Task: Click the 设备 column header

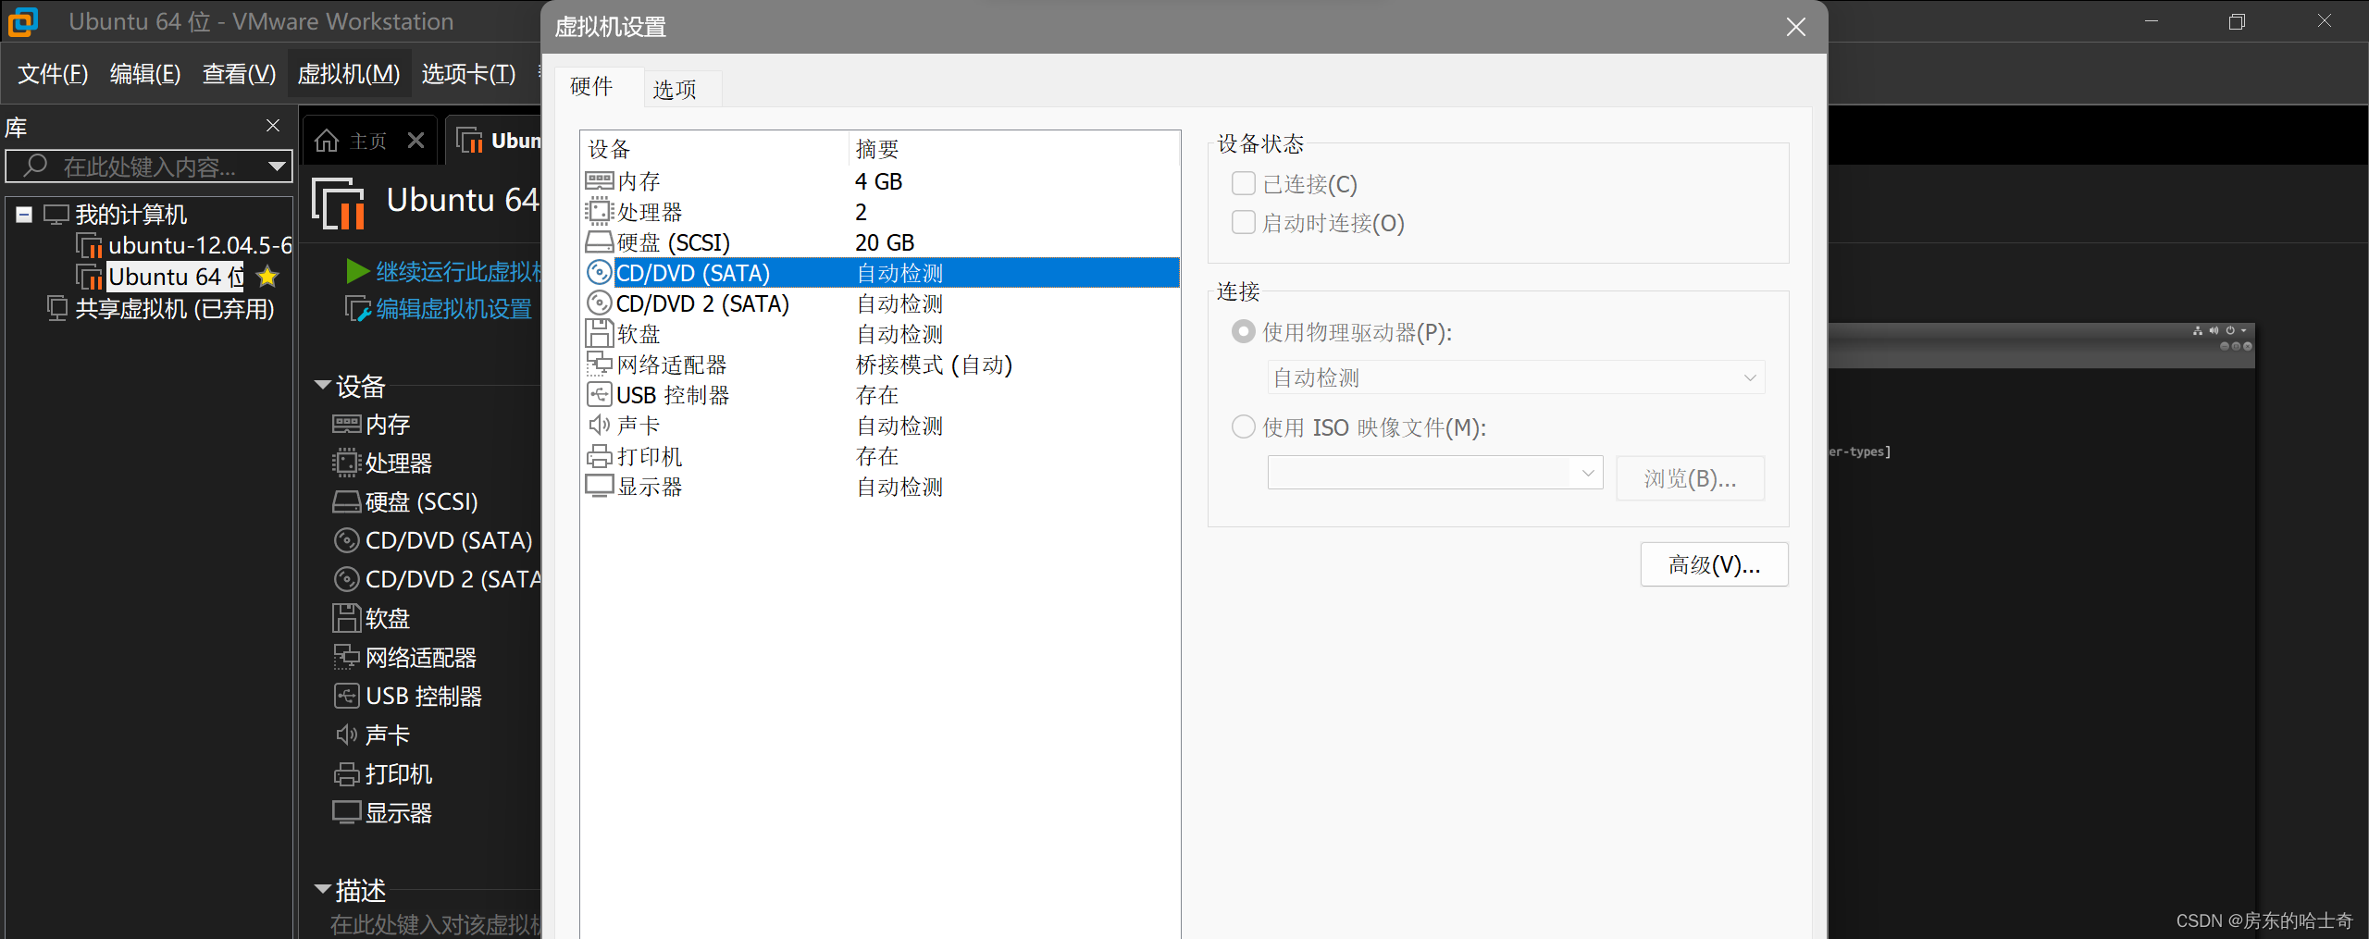Action: 714,149
